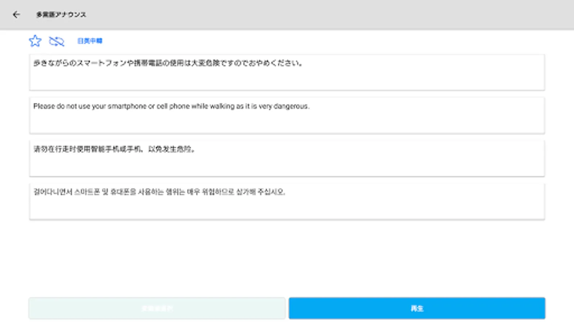
Task: Click the Korean announcement text field
Action: 287,201
